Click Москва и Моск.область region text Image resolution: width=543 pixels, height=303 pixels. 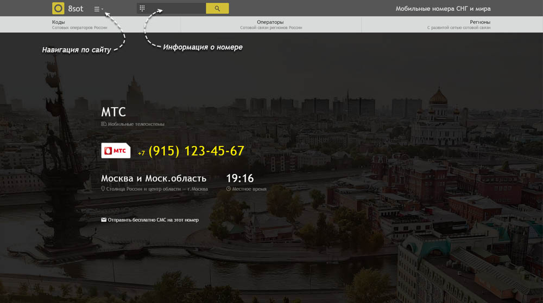point(154,178)
